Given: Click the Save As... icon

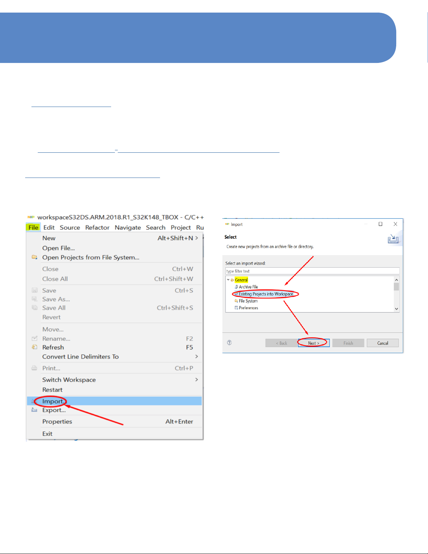Looking at the screenshot, I should [35, 299].
